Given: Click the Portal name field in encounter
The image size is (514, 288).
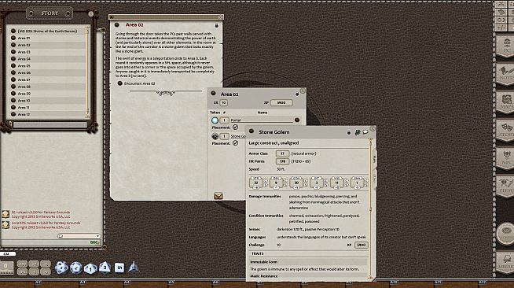Looking at the screenshot, I should click(262, 120).
